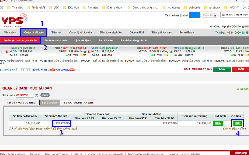Open the Gói vay MR news link
249x155 pixels.
point(63,70)
